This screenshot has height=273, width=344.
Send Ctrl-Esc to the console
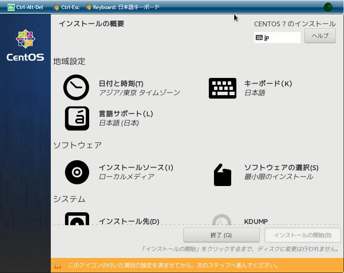tap(67, 7)
